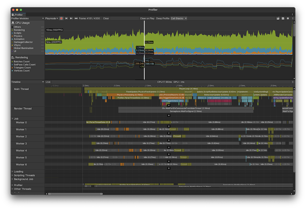Viewport: 306px width, 209px height.
Task: Jump to the current frame
Action: pyautogui.click(x=76, y=18)
